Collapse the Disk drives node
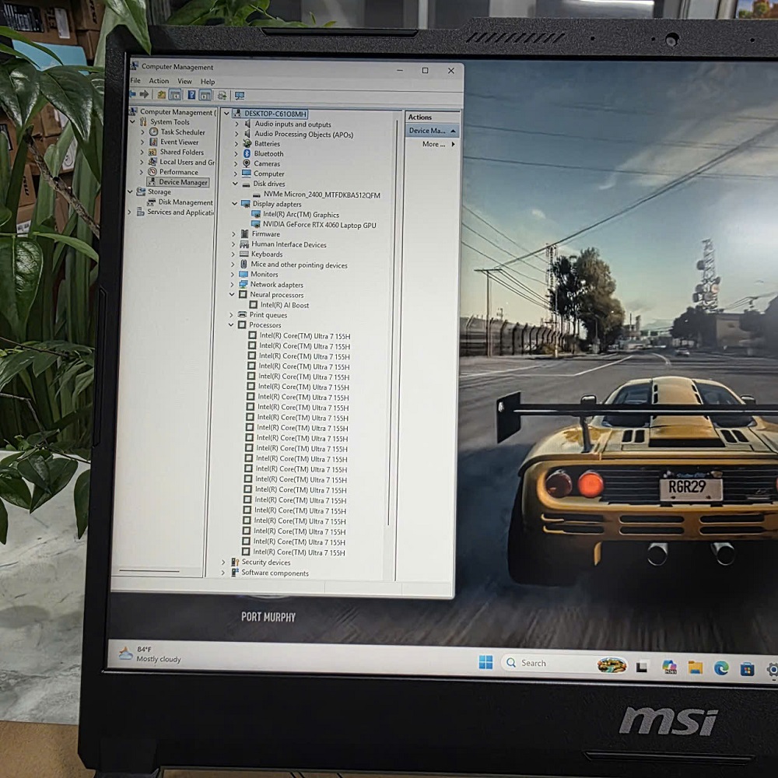The image size is (778, 778). pyautogui.click(x=235, y=184)
